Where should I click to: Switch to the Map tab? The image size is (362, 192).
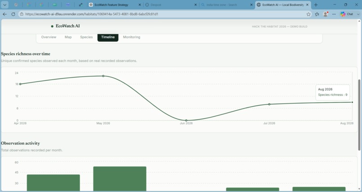68,37
